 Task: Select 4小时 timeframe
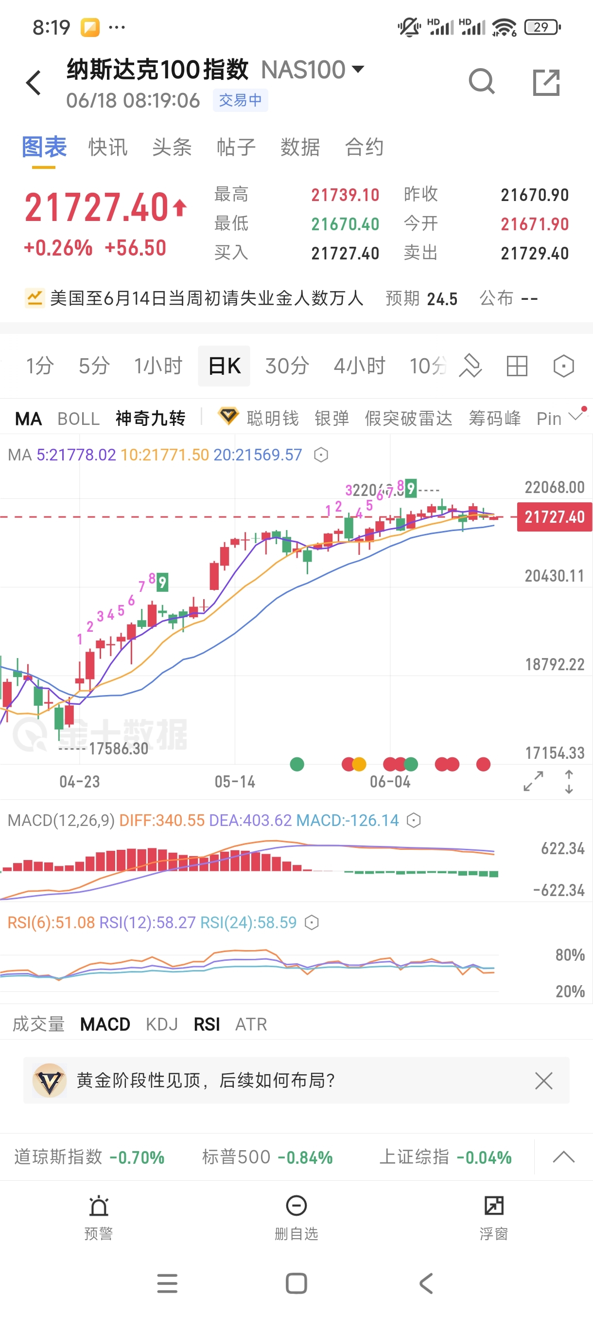pos(359,366)
